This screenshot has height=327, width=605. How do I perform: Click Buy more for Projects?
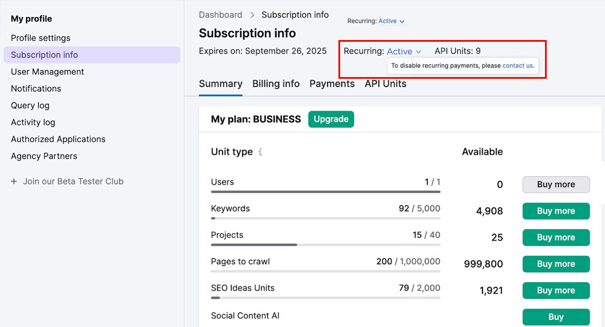coord(556,238)
